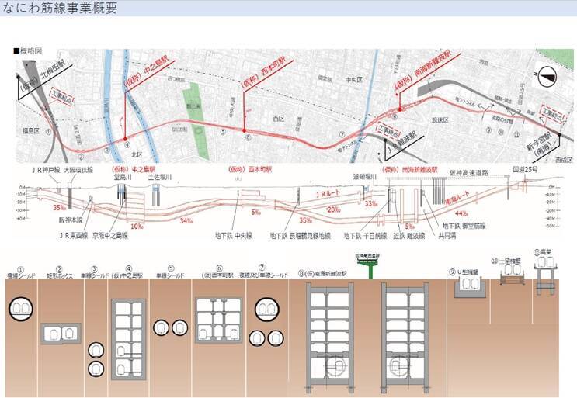This screenshot has width=577, height=398.
Task: Click the 共同溝 label
Action: tap(447, 236)
